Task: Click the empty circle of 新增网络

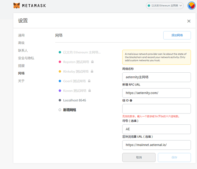Action: 60,110
